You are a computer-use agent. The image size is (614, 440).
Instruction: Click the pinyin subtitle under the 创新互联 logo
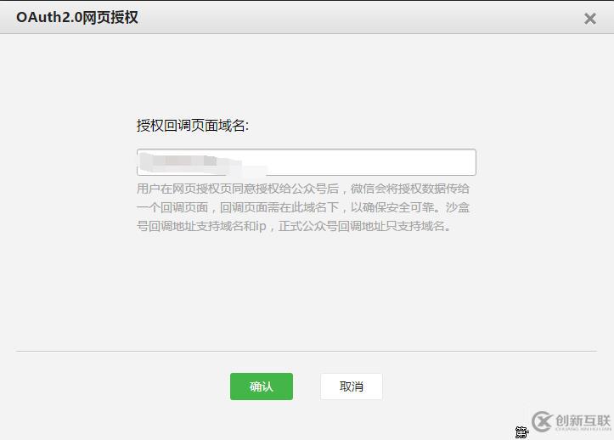coord(583,429)
